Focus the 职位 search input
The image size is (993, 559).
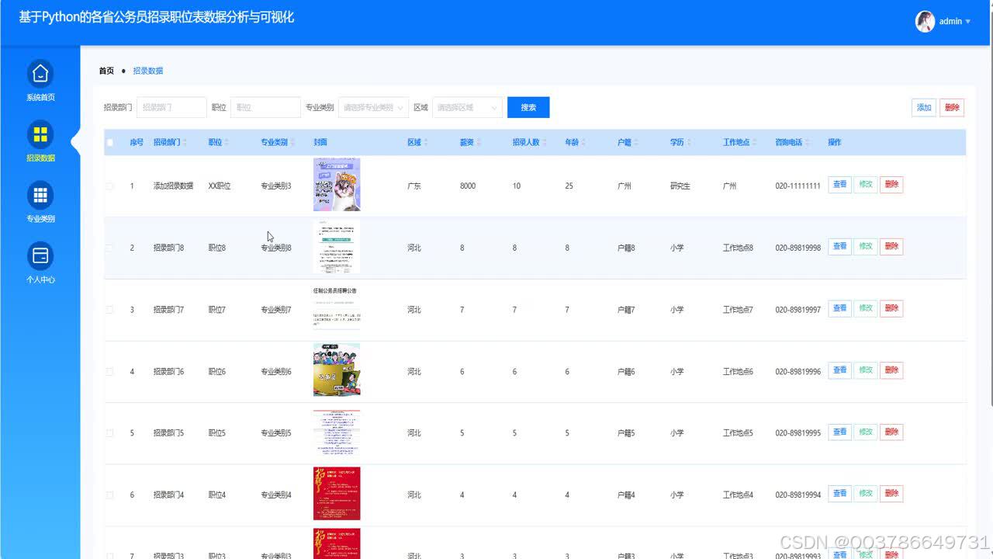tap(265, 108)
